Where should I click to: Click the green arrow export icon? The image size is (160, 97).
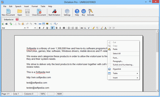[3, 24]
